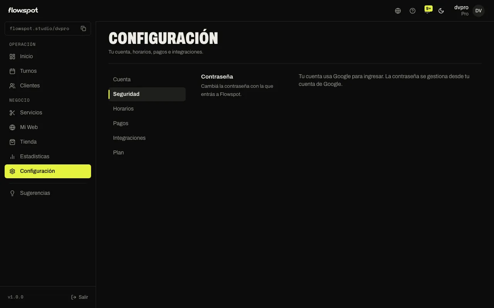
Task: Open Estadísticas in sidebar
Action: pos(48,157)
